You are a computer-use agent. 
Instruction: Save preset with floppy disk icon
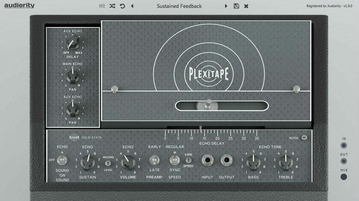point(236,6)
